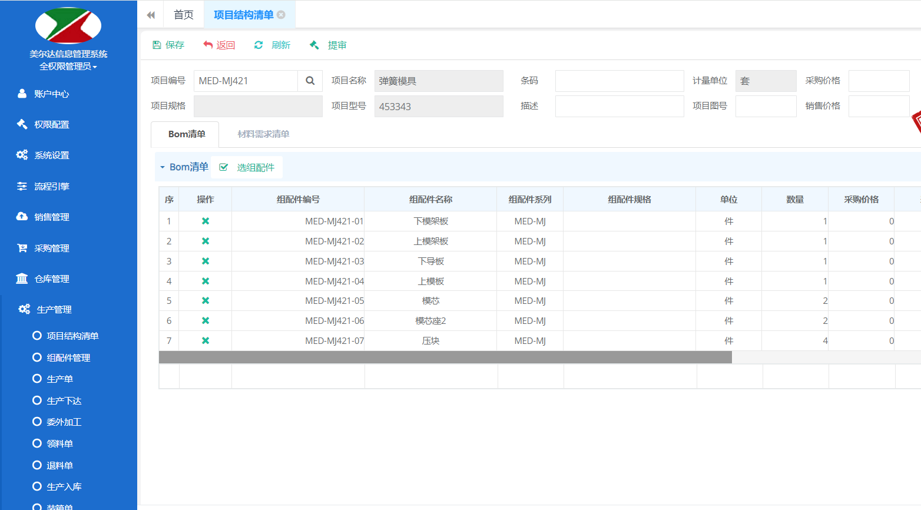921x510 pixels.
Task: Select 生产单 in the sidebar
Action: point(59,379)
